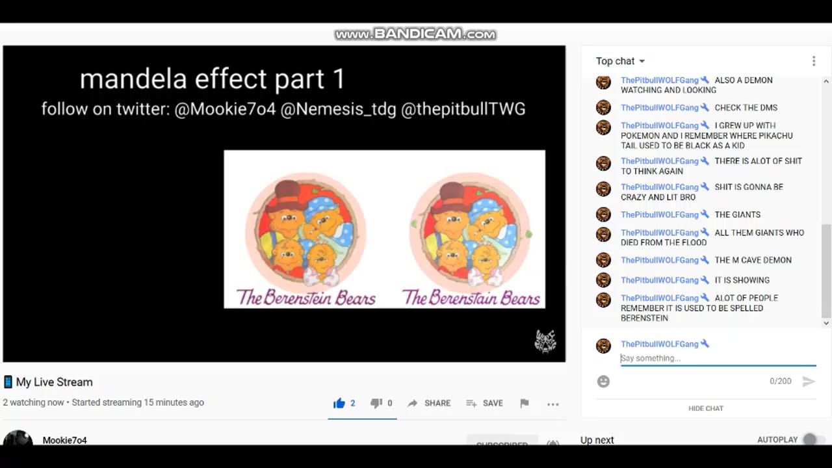Click avatar beside 'ALL THEM GIANTS' message
The image size is (832, 468).
(603, 234)
